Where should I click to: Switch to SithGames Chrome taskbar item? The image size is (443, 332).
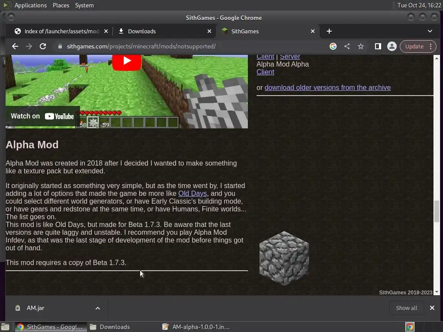coord(50,327)
